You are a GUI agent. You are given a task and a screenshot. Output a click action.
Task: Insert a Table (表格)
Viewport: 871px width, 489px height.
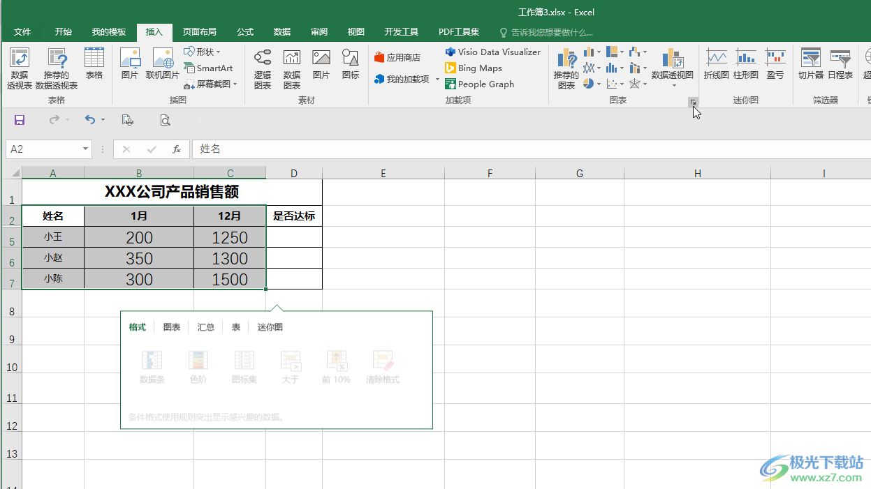[94, 63]
